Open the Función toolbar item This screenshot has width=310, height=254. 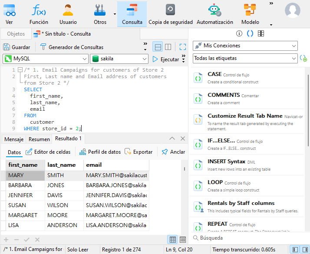coord(39,14)
